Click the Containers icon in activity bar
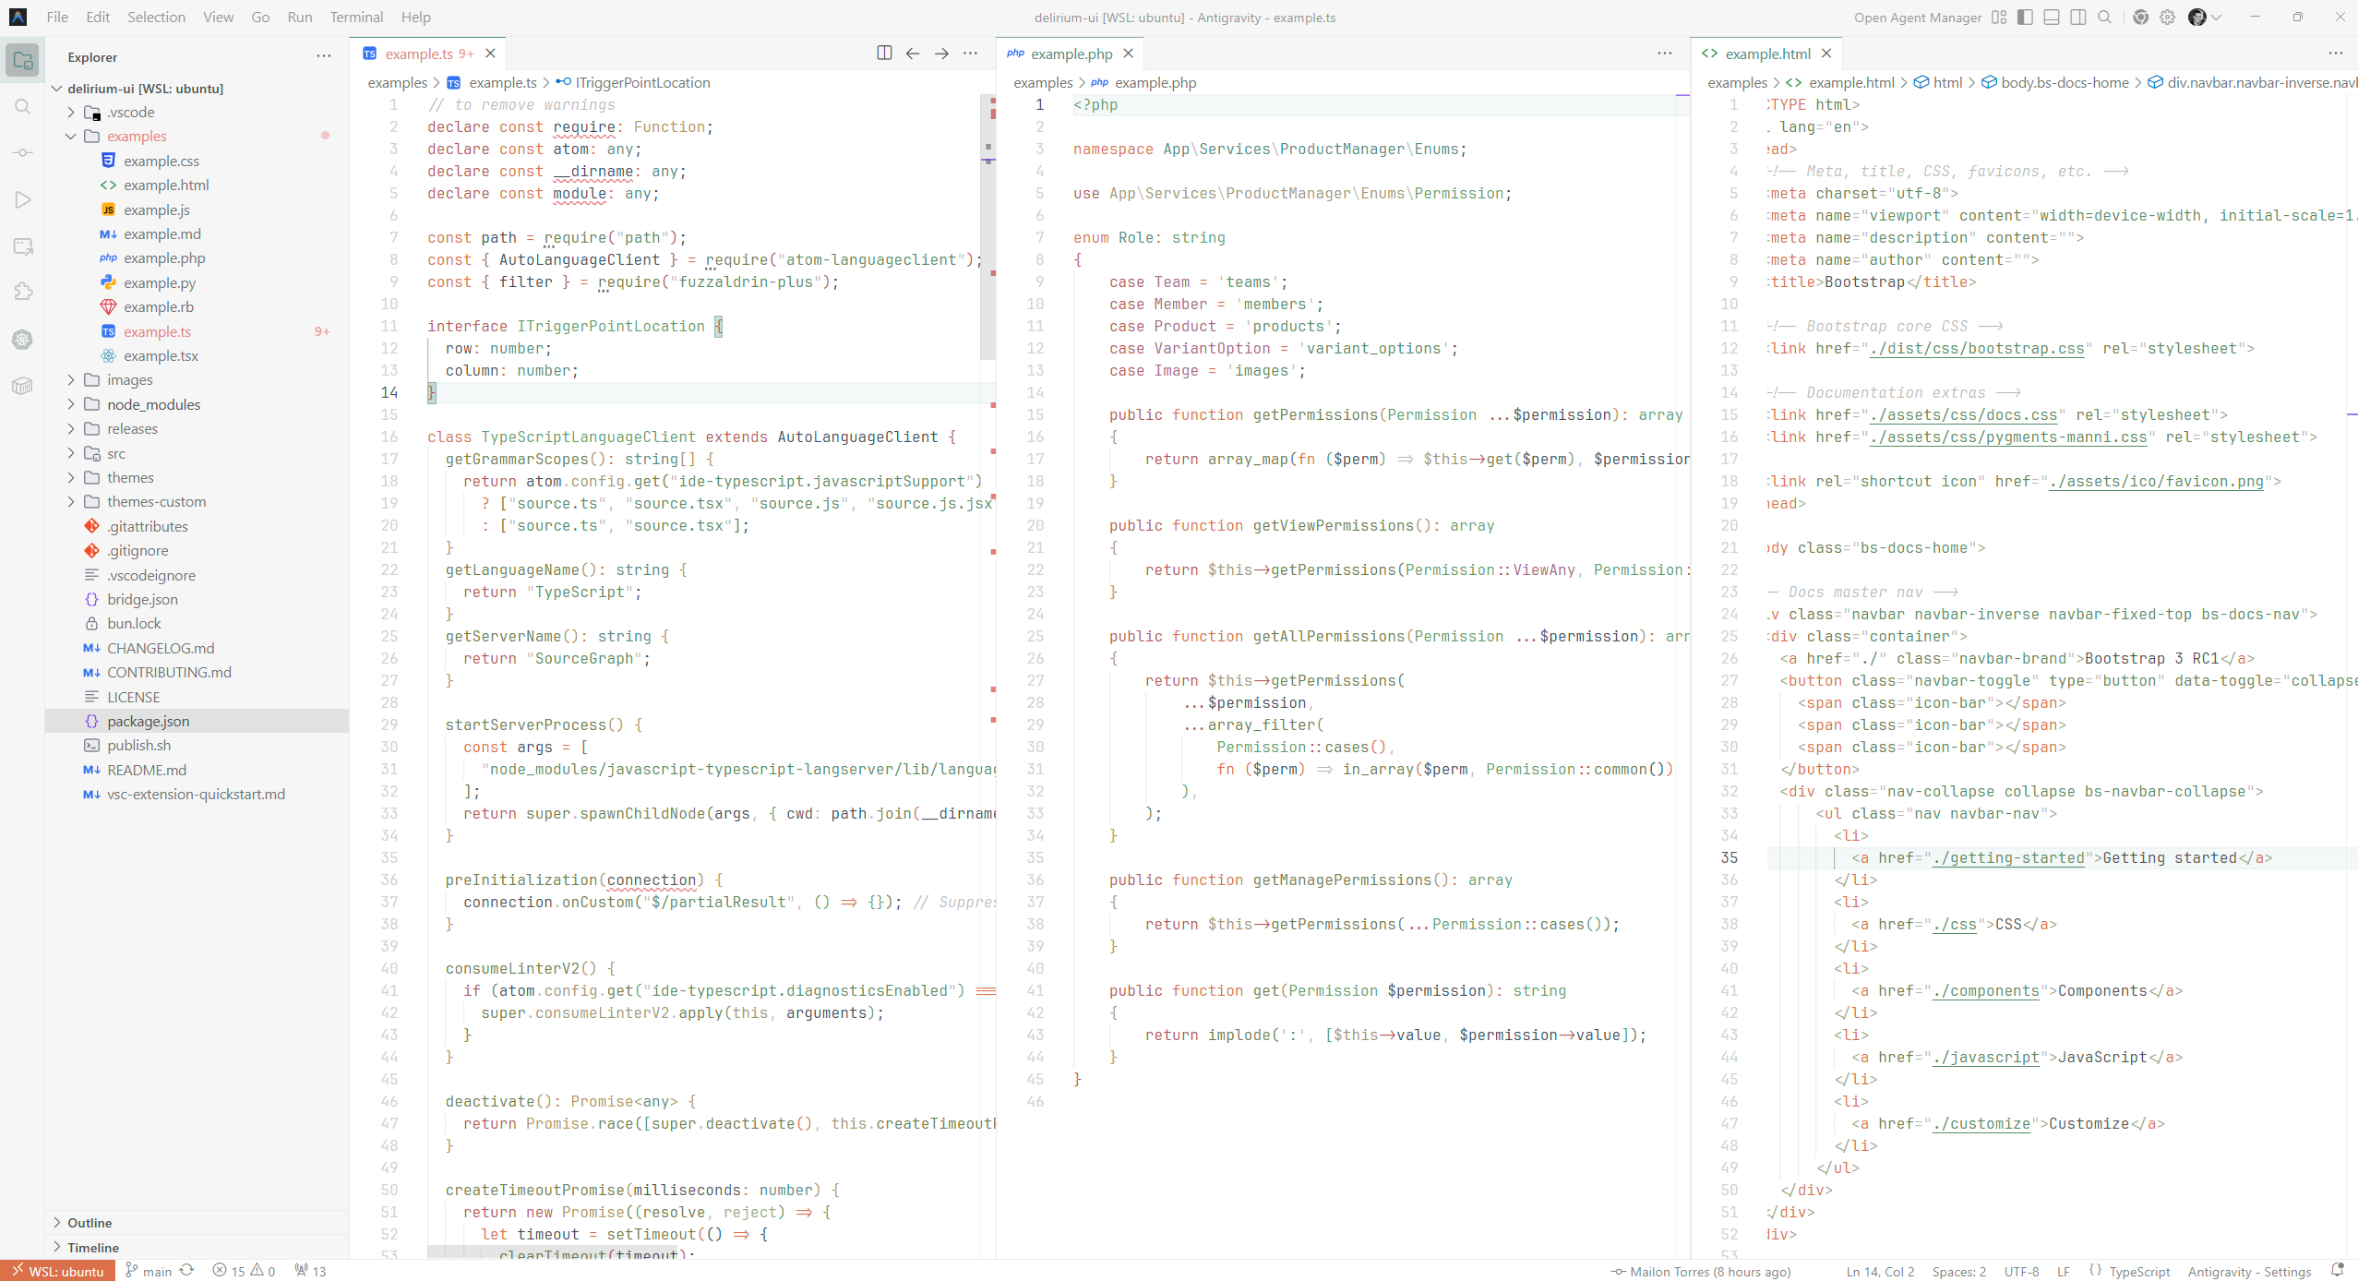Image resolution: width=2358 pixels, height=1281 pixels. [22, 386]
